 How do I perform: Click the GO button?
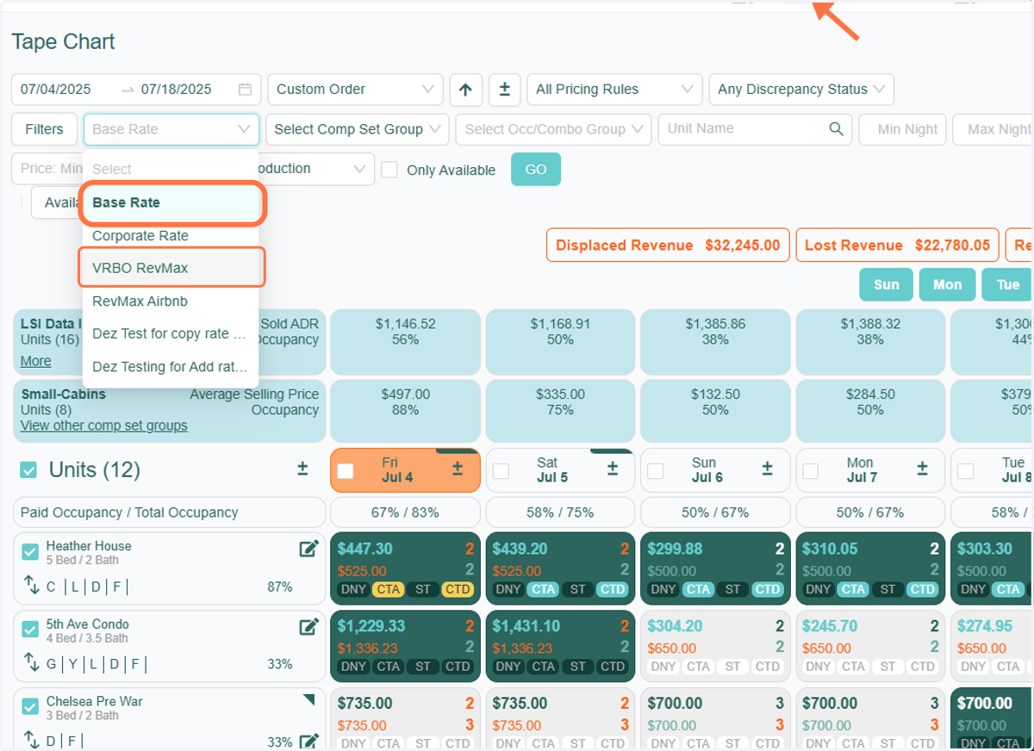point(536,170)
